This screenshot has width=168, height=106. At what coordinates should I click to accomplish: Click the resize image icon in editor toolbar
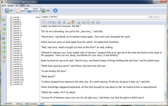pyautogui.click(x=88, y=22)
